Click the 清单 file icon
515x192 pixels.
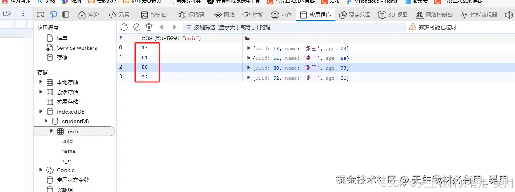tap(50, 38)
